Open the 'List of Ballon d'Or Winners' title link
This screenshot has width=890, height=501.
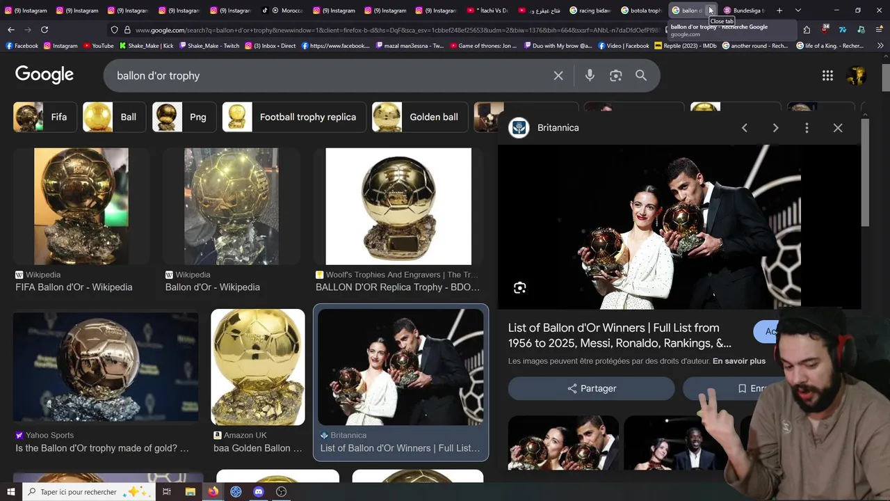[x=620, y=335]
